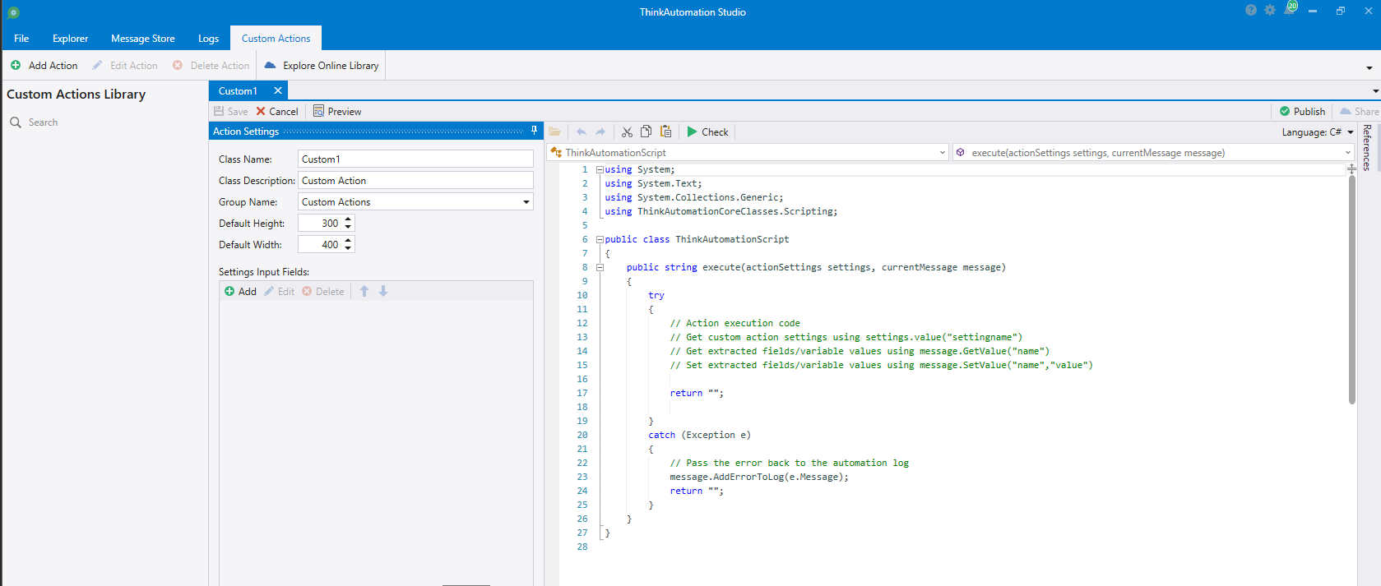Screen dimensions: 1381x586
Task: Decrease the Default Height value
Action: [x=349, y=226]
